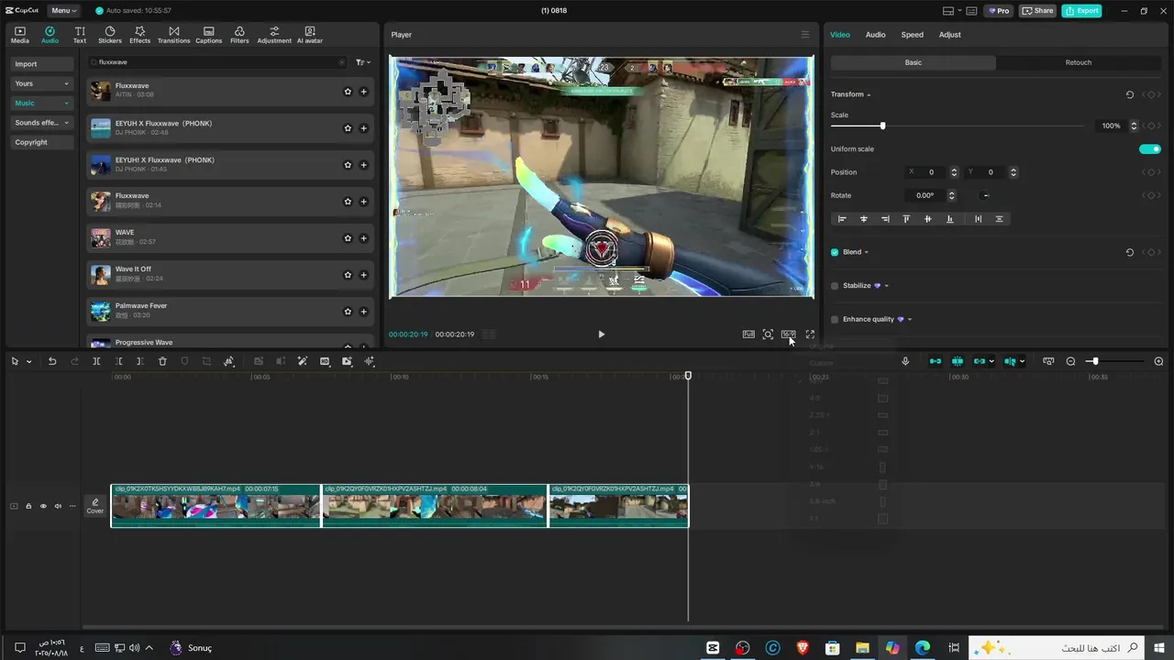Screen dimensions: 1174x660
Task: Select the Retouch sub-tab
Action: click(x=1079, y=62)
